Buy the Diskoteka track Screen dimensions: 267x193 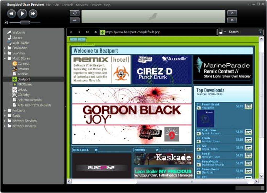point(248,132)
